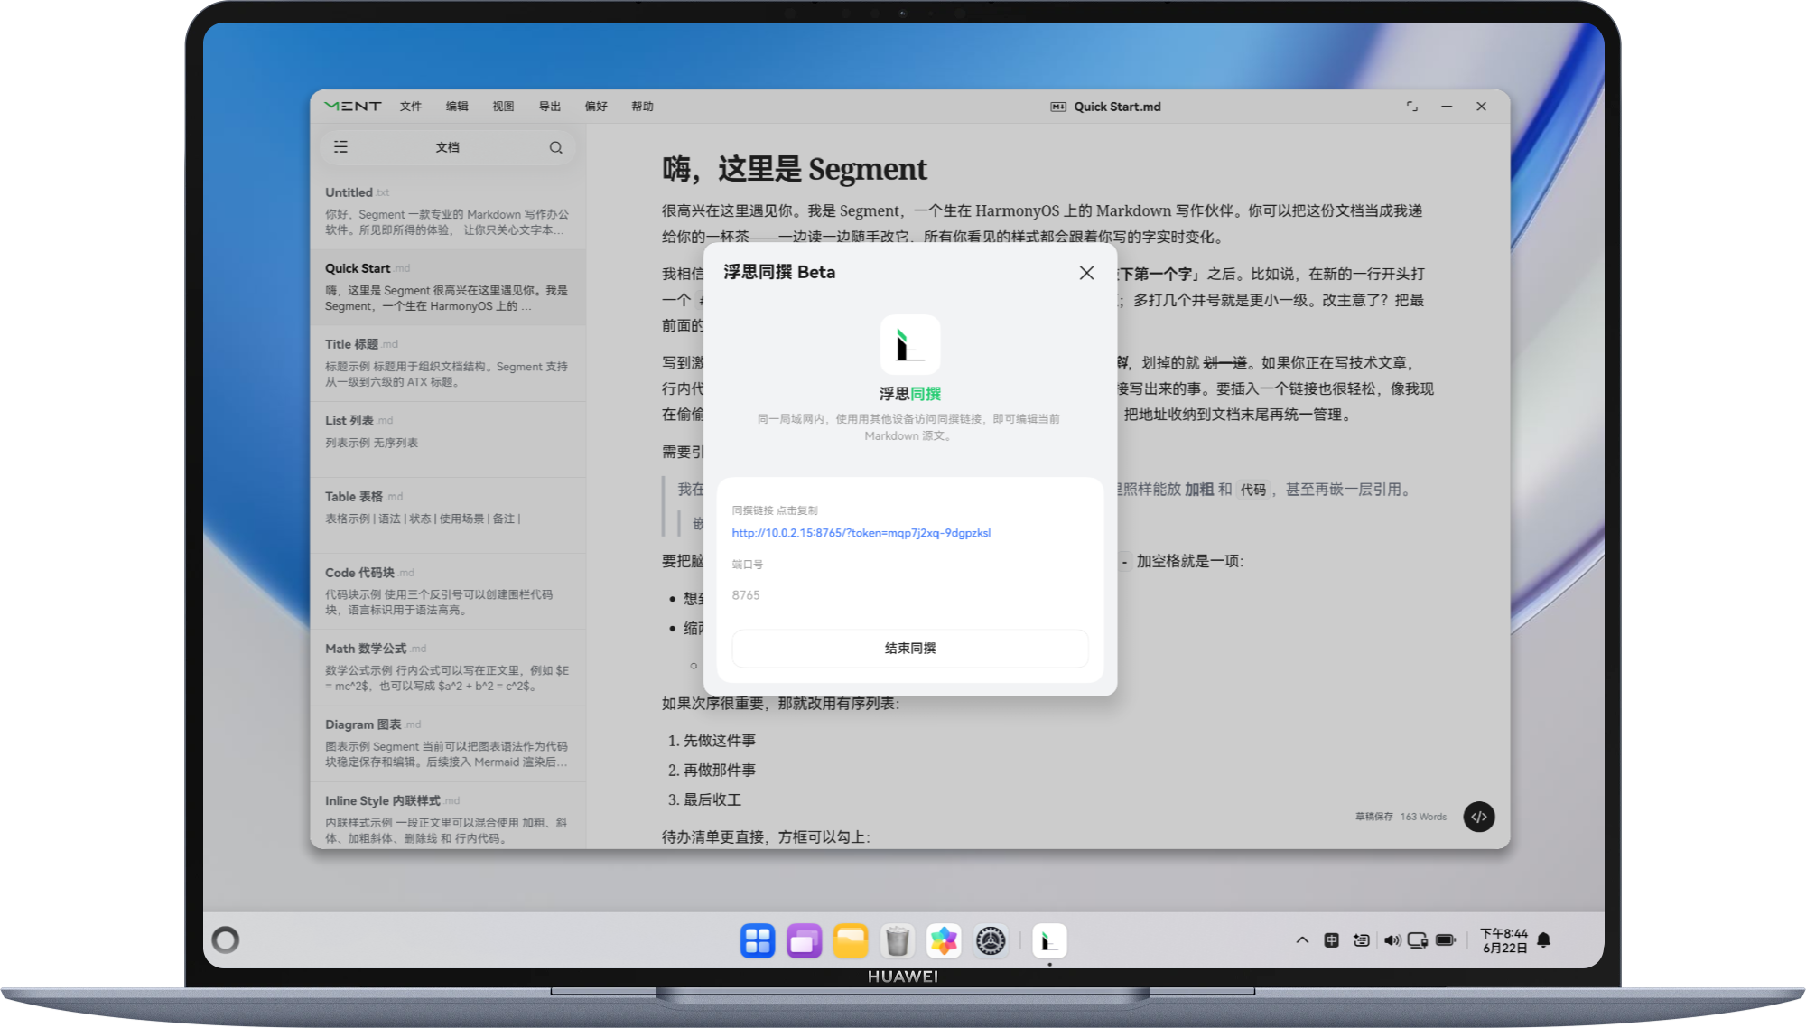Click the Segment app logo in dialog
Screen dimensions: 1806x1028
point(910,345)
